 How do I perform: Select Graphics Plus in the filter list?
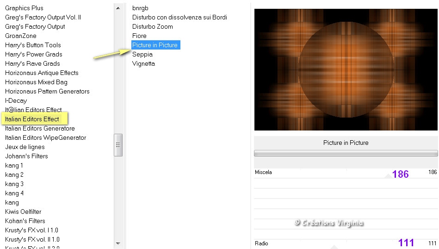pos(24,8)
